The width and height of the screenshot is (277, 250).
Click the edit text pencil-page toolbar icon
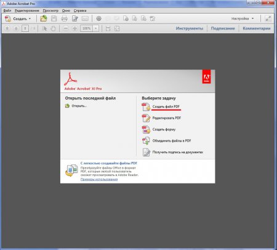pos(75,18)
